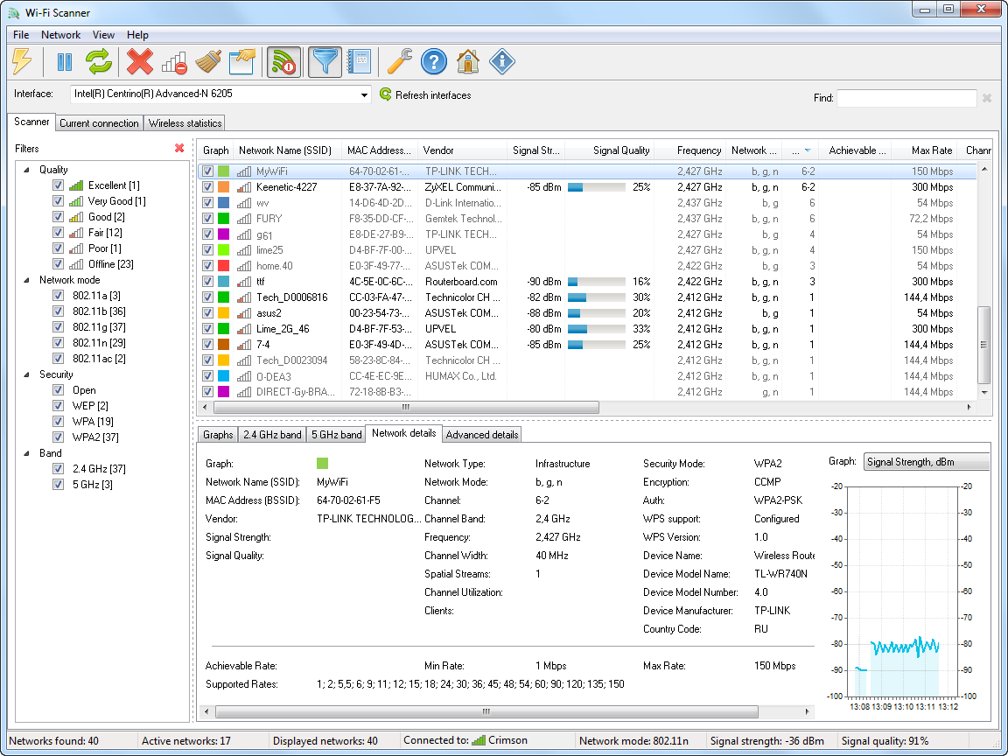Viewport: 1008px width, 756px height.
Task: Uncheck the WEP security filter
Action: coord(58,405)
